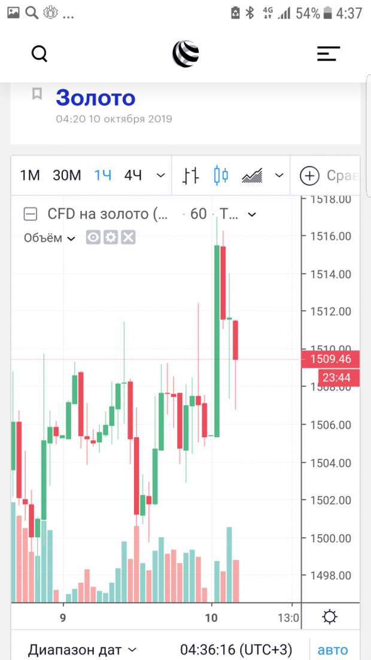
Task: Open chart settings gear below price axis
Action: point(329,617)
